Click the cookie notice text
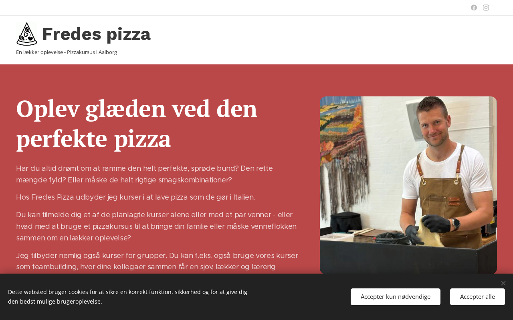The width and height of the screenshot is (513, 320). (x=127, y=297)
